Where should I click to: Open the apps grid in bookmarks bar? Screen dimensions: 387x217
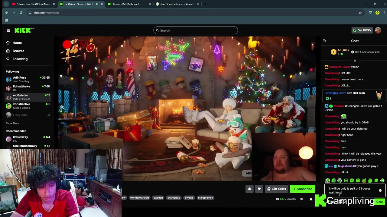6,20
